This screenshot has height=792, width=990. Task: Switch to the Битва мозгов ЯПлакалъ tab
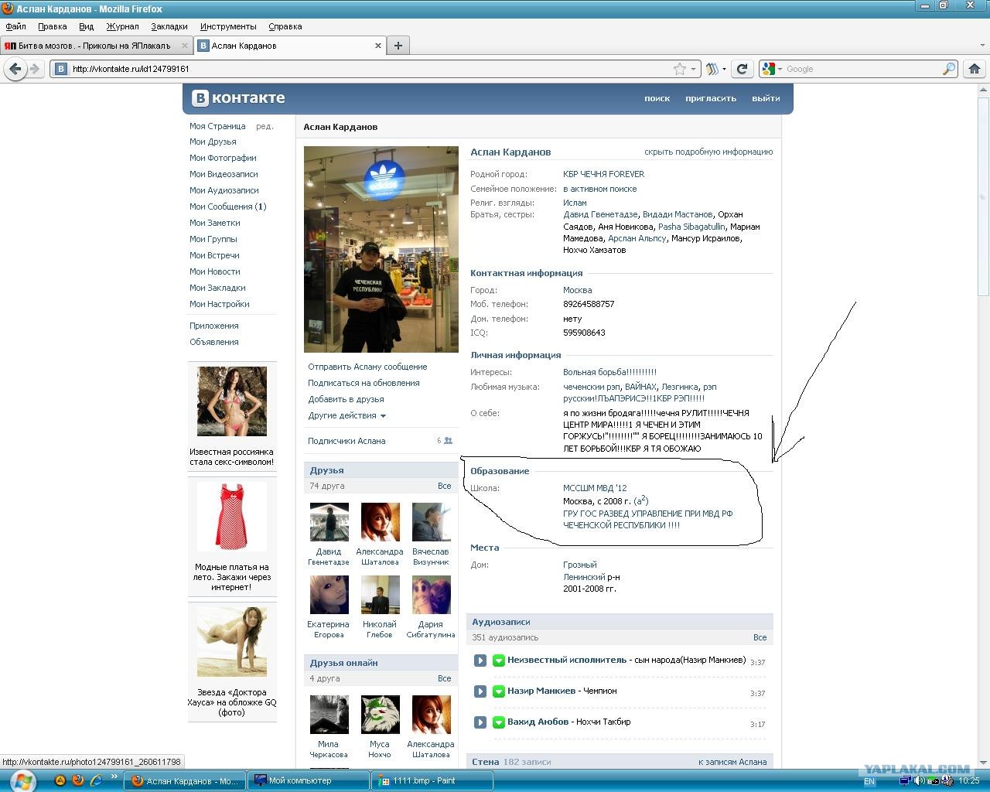tap(94, 46)
